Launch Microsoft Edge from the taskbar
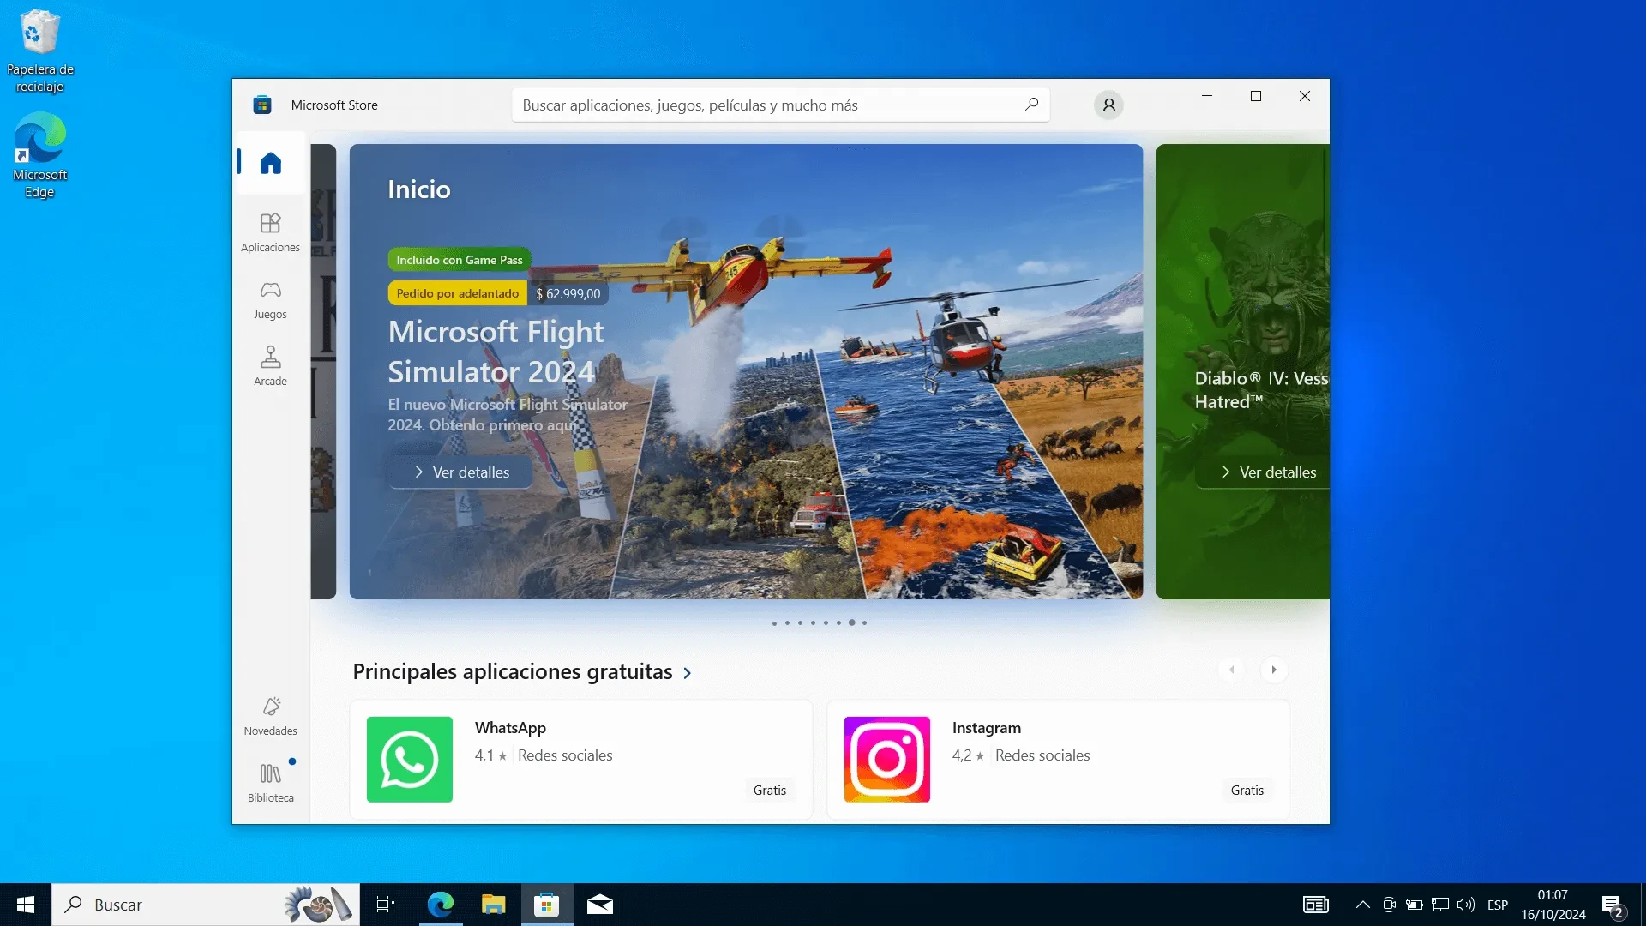 441,905
